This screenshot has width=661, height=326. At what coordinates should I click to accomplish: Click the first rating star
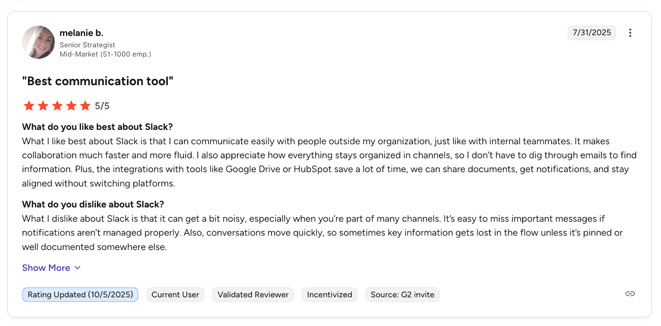tap(29, 106)
